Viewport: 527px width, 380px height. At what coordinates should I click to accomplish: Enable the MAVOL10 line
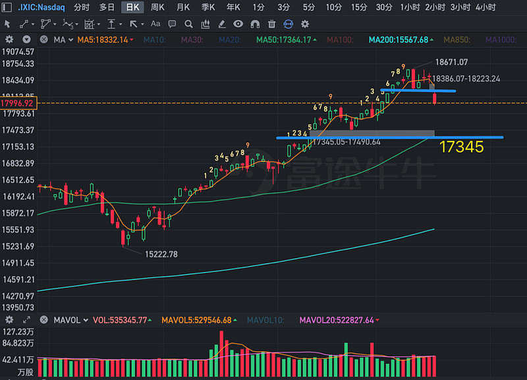265,320
